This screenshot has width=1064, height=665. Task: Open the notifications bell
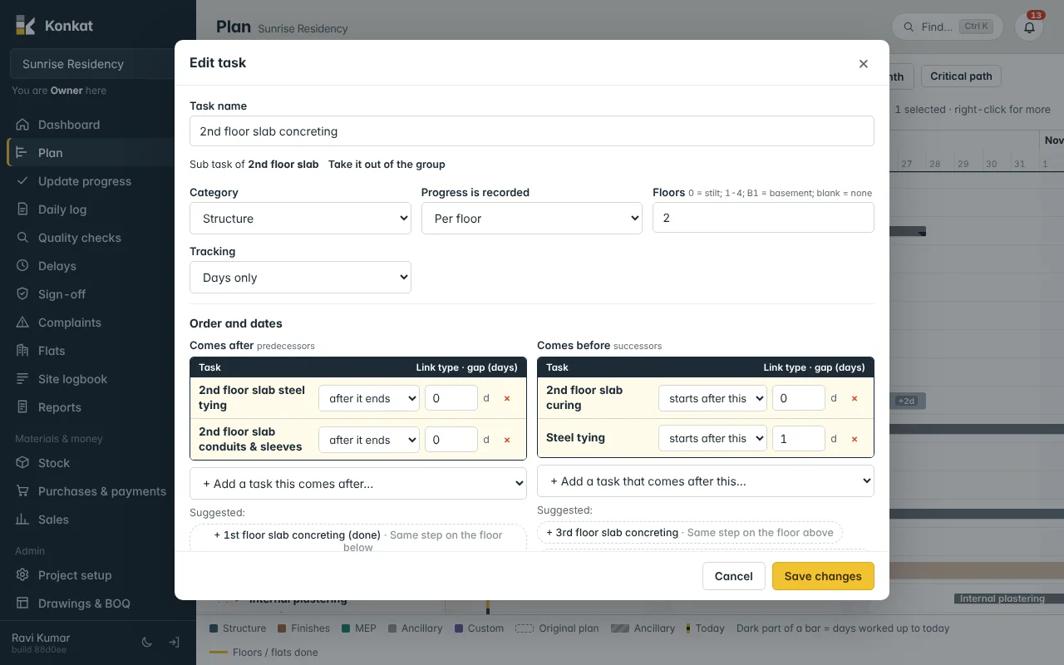tap(1029, 27)
